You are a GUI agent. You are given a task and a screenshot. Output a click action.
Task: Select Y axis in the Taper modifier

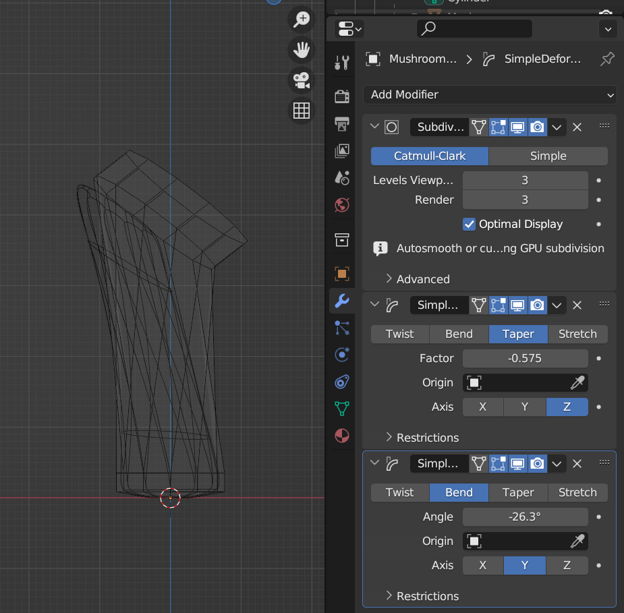pos(525,407)
